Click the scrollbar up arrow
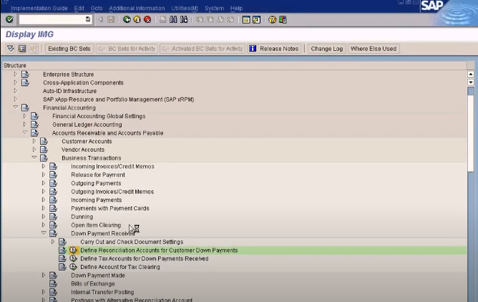The image size is (478, 302). tap(471, 74)
